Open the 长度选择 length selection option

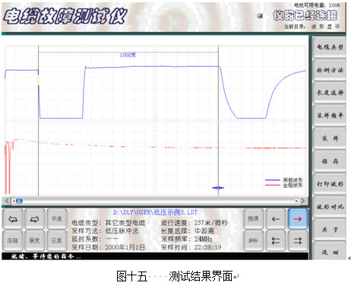pyautogui.click(x=330, y=93)
